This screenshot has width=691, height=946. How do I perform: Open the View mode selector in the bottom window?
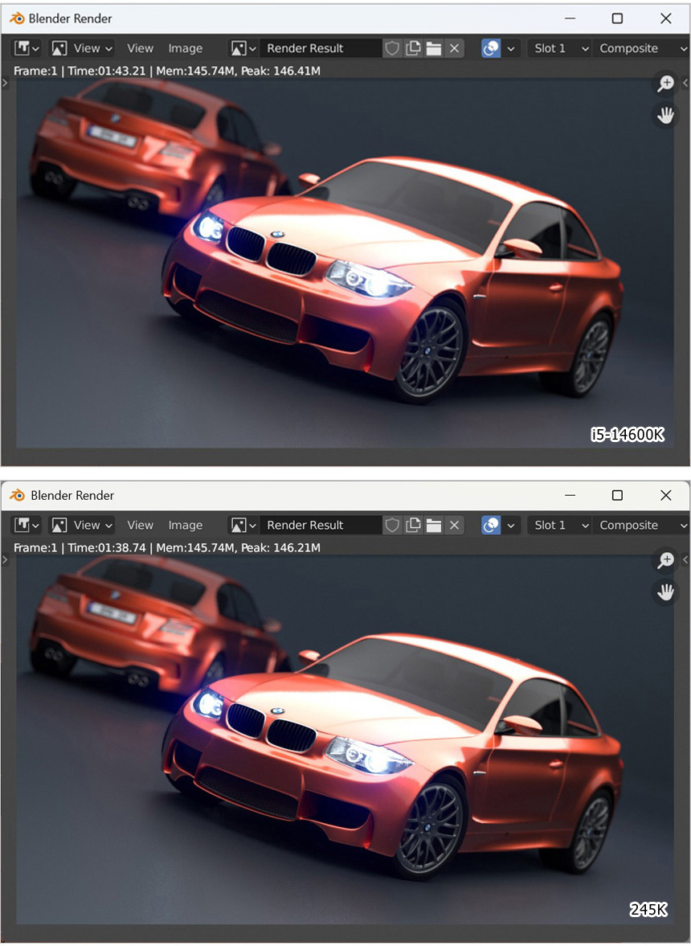[82, 525]
